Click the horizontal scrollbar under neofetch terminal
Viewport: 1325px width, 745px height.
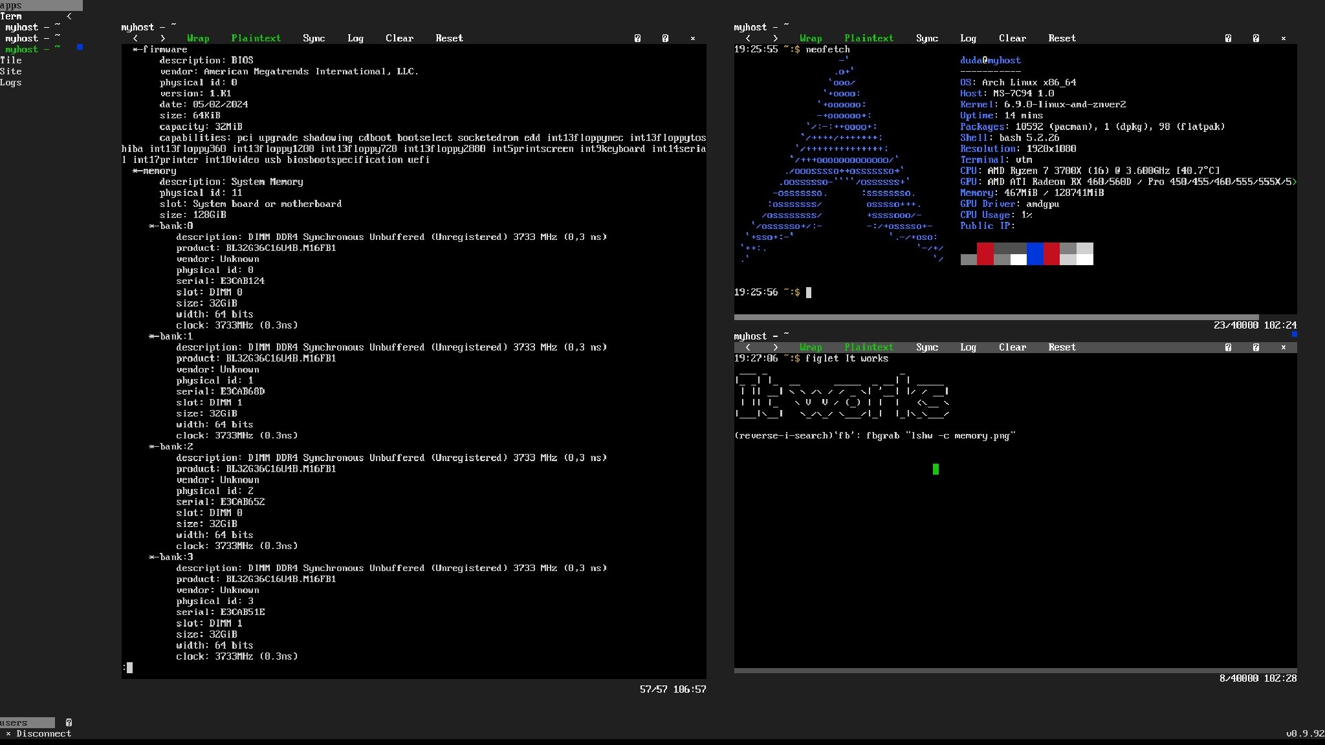click(996, 318)
